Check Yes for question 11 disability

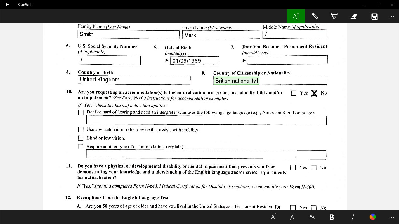coord(293,168)
